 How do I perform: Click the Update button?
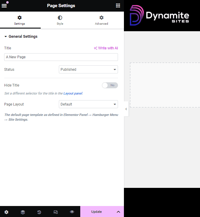(x=97, y=212)
